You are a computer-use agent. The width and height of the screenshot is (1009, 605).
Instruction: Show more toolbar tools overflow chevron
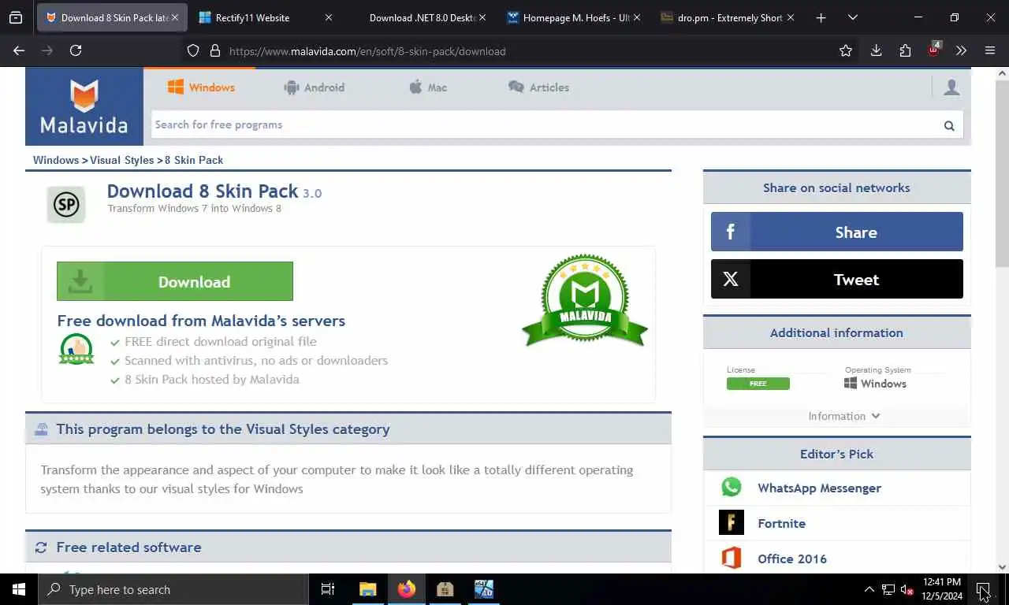[x=961, y=50]
